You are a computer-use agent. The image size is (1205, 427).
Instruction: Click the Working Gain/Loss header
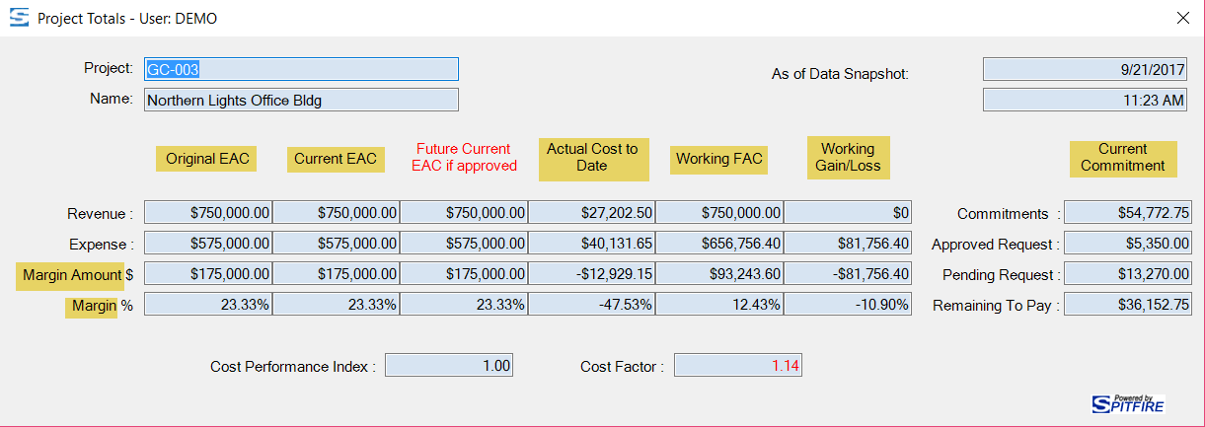click(849, 158)
